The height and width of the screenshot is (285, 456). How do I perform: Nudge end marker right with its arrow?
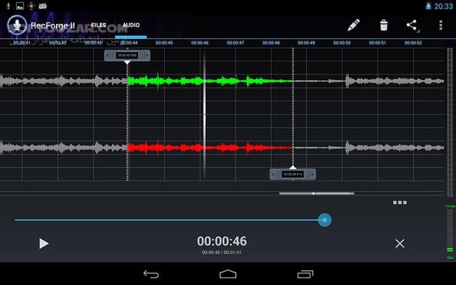[x=312, y=174]
